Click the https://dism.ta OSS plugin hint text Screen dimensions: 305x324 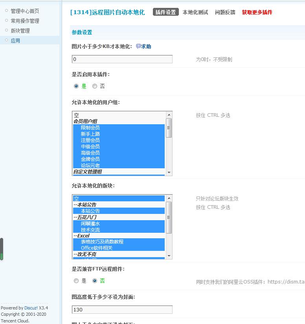tap(250, 282)
